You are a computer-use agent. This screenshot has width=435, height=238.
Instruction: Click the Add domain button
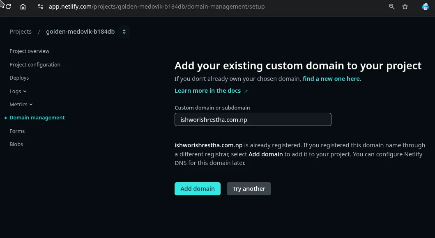click(197, 189)
